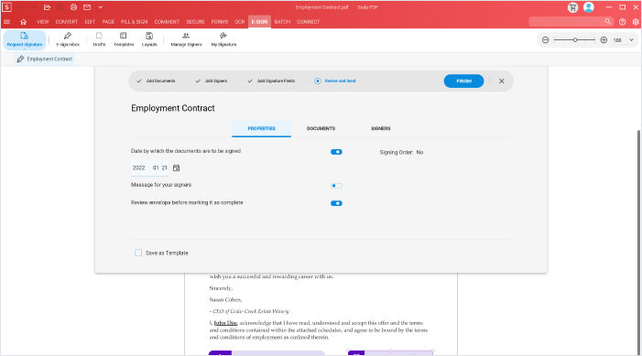This screenshot has width=642, height=356.
Task: Open the Templates tool
Action: [x=124, y=39]
